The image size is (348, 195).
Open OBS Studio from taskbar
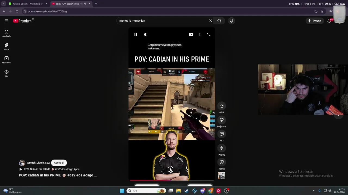pyautogui.click(x=226, y=191)
